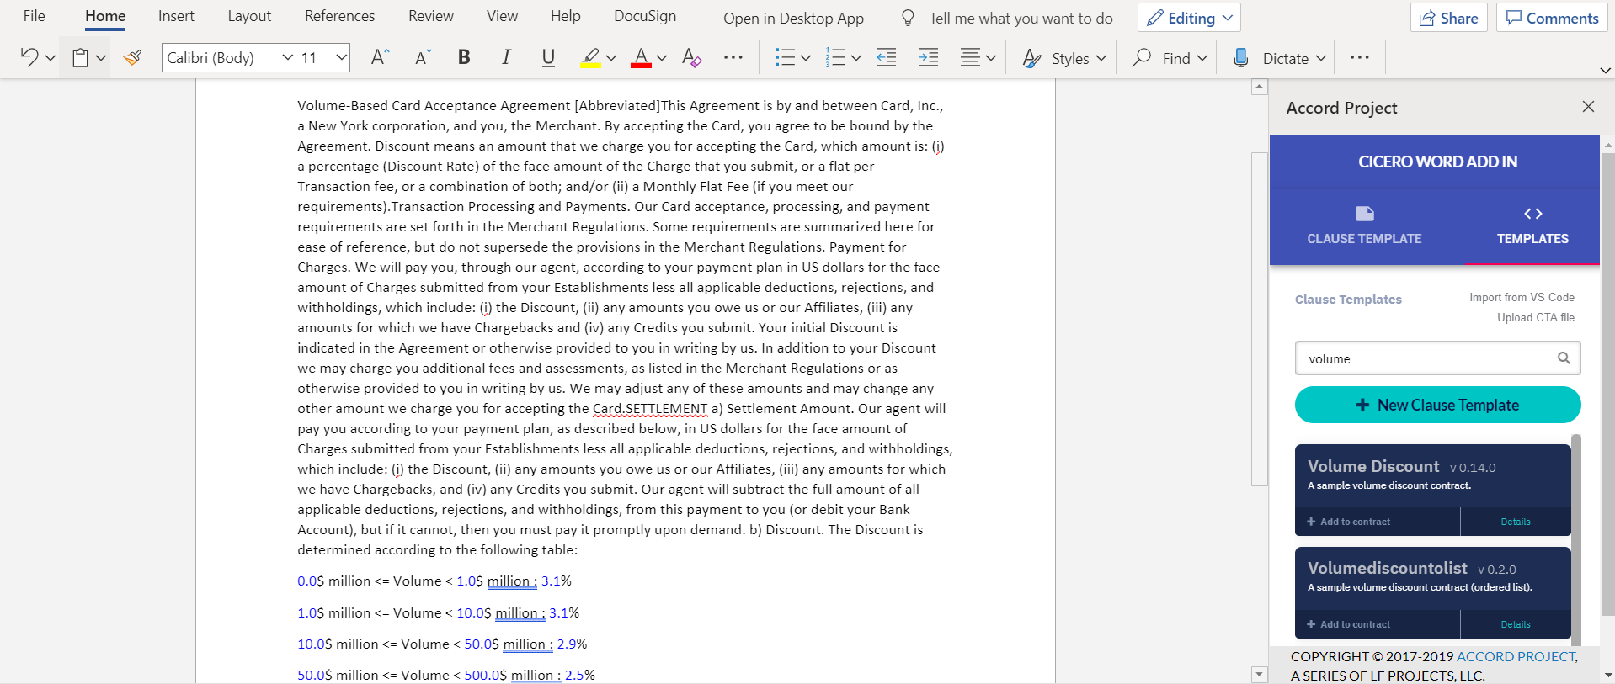Click Import from VS Code link
The image size is (1615, 684).
[x=1522, y=297]
